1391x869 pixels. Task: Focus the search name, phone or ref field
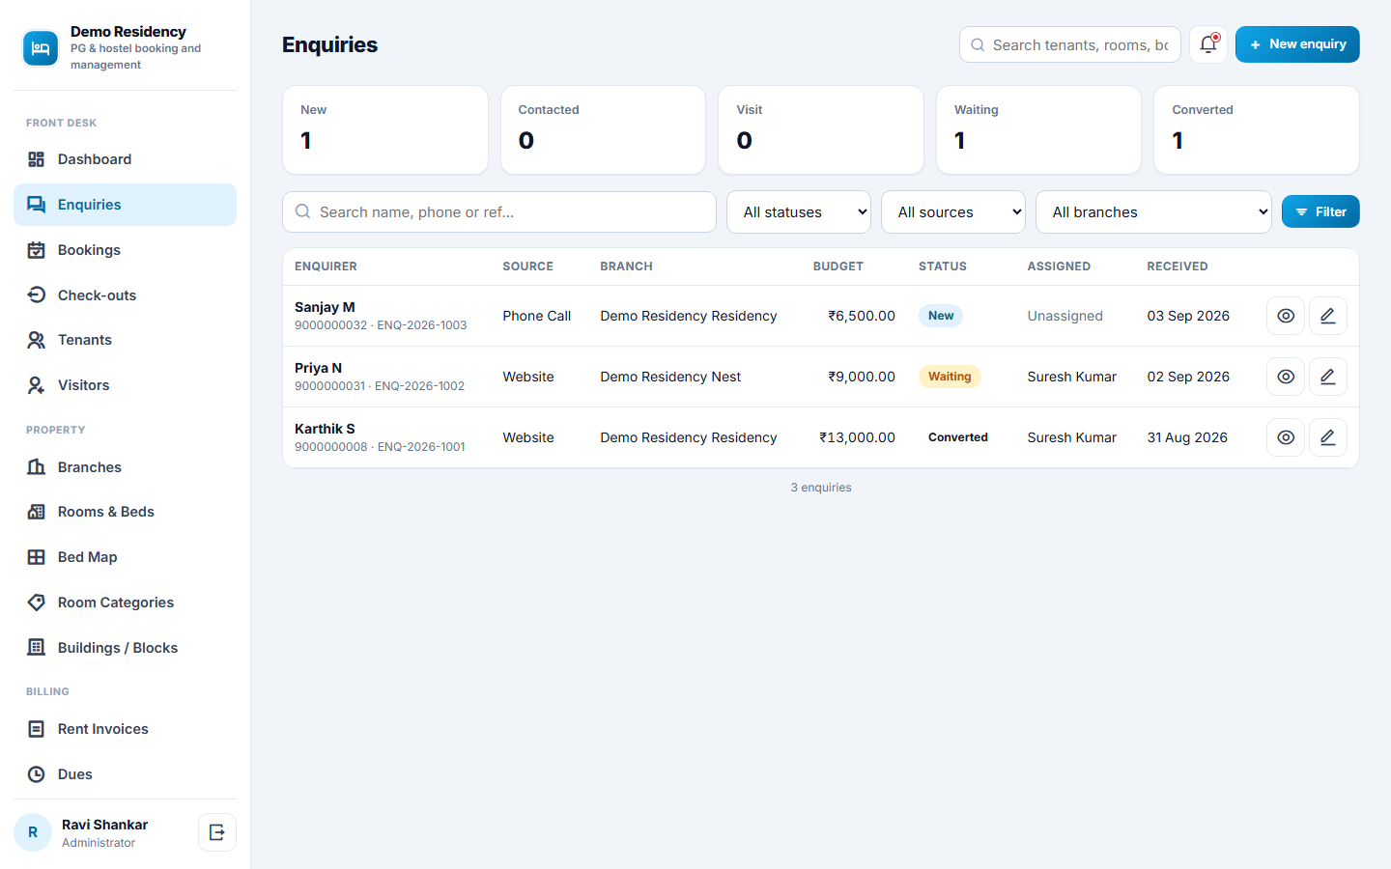(499, 211)
